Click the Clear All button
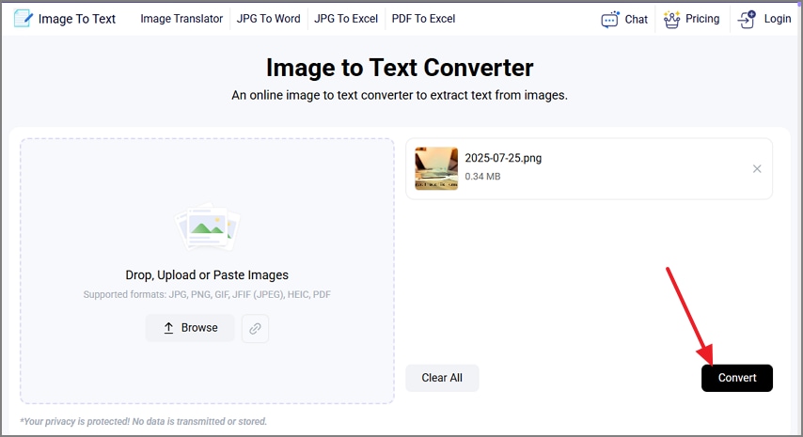This screenshot has height=437, width=803. tap(442, 378)
